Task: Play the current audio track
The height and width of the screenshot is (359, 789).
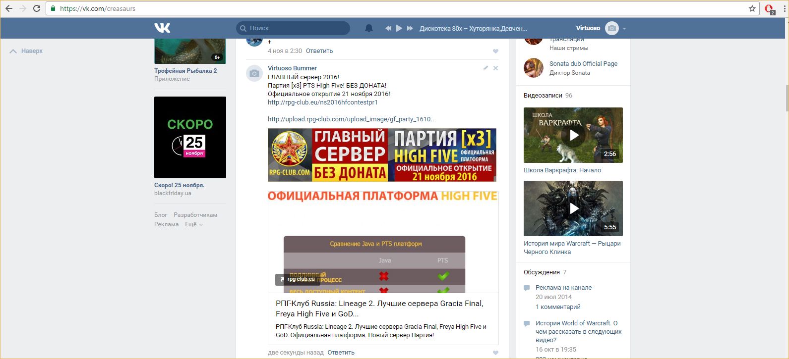Action: click(399, 28)
